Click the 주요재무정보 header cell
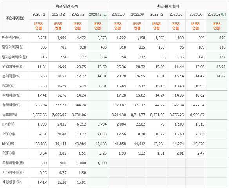Viewport: 233px width, 189px height. tap(15, 18)
